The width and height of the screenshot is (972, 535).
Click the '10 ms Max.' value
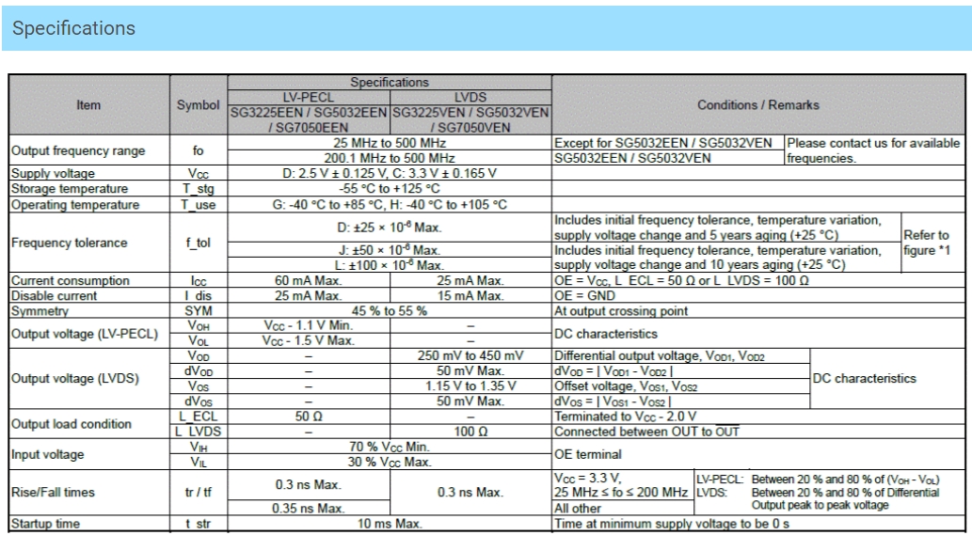click(x=390, y=524)
